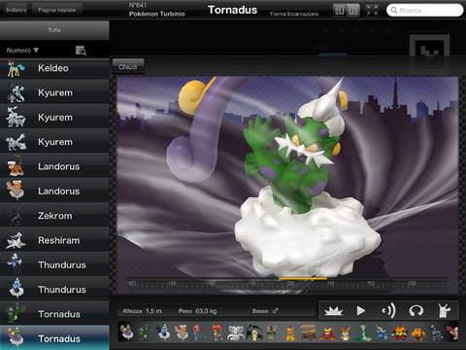
Task: Select Keldeo in the Pokémon list
Action: [x=54, y=68]
